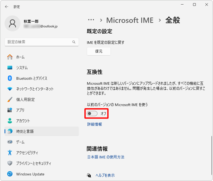Image resolution: width=213 pixels, height=181 pixels.
Task: Click the 全般 breadcrumb title
Action: point(173,20)
